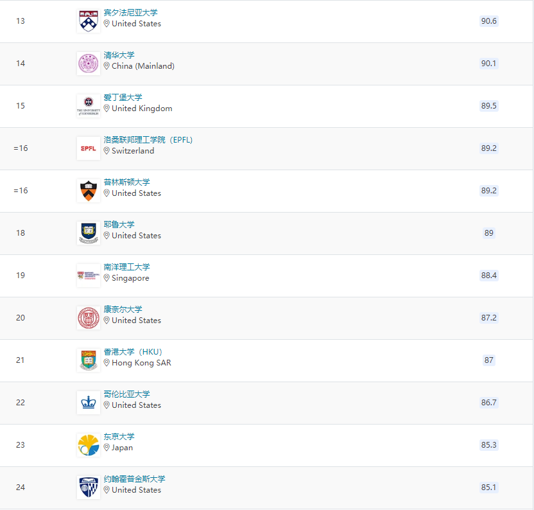The height and width of the screenshot is (510, 534).
Task: Open the 宾夕法尼亚大学 university link
Action: point(130,13)
